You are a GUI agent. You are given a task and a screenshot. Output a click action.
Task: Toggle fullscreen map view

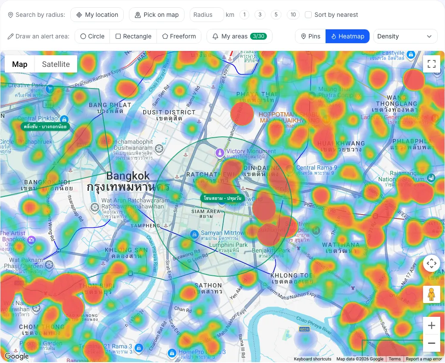(431, 64)
